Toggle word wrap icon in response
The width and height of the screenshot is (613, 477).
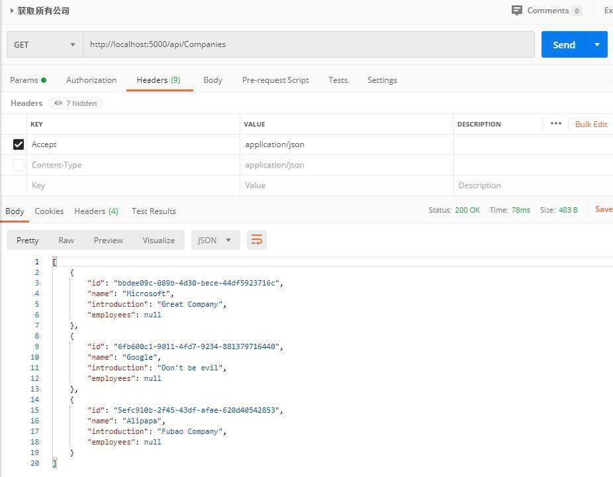(x=256, y=240)
